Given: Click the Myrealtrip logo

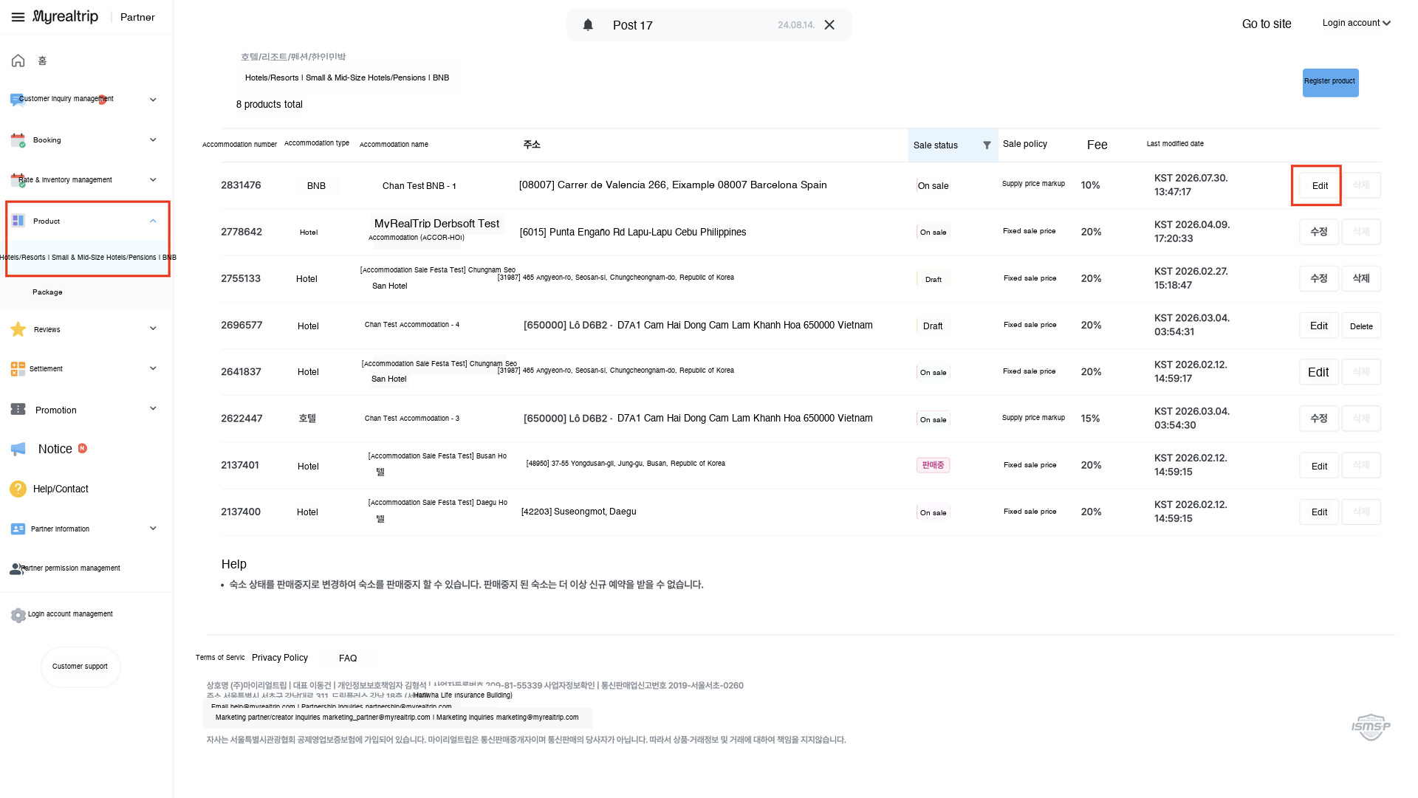Looking at the screenshot, I should pos(65,16).
